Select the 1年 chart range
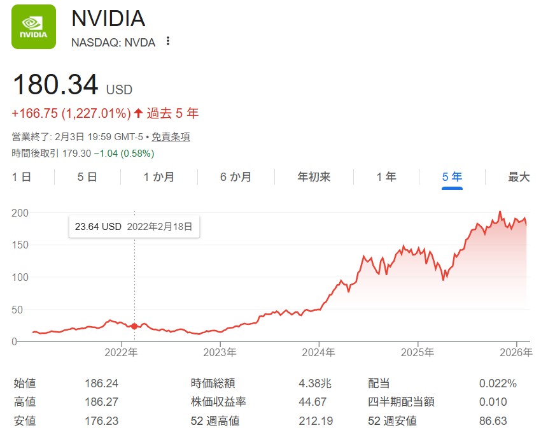Image resolution: width=541 pixels, height=437 pixels. 386,177
